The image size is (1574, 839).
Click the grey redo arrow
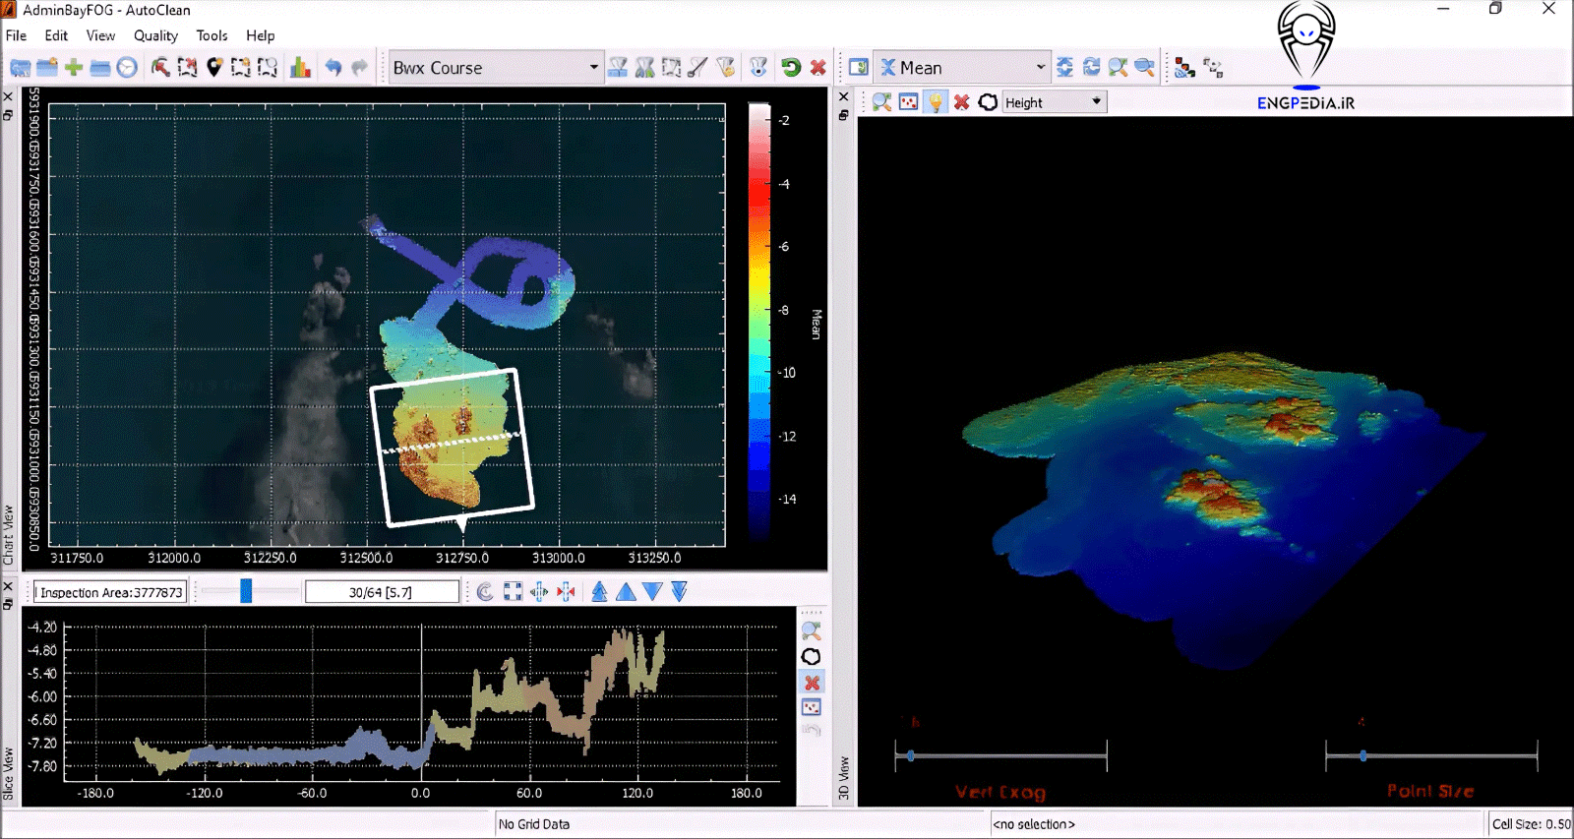[x=359, y=68]
